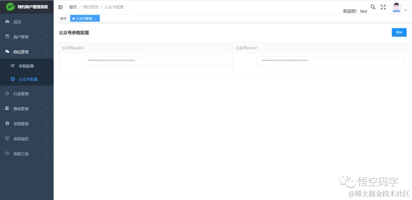Click the 公众号appId: label
This screenshot has height=200, width=412.
(x=73, y=48)
